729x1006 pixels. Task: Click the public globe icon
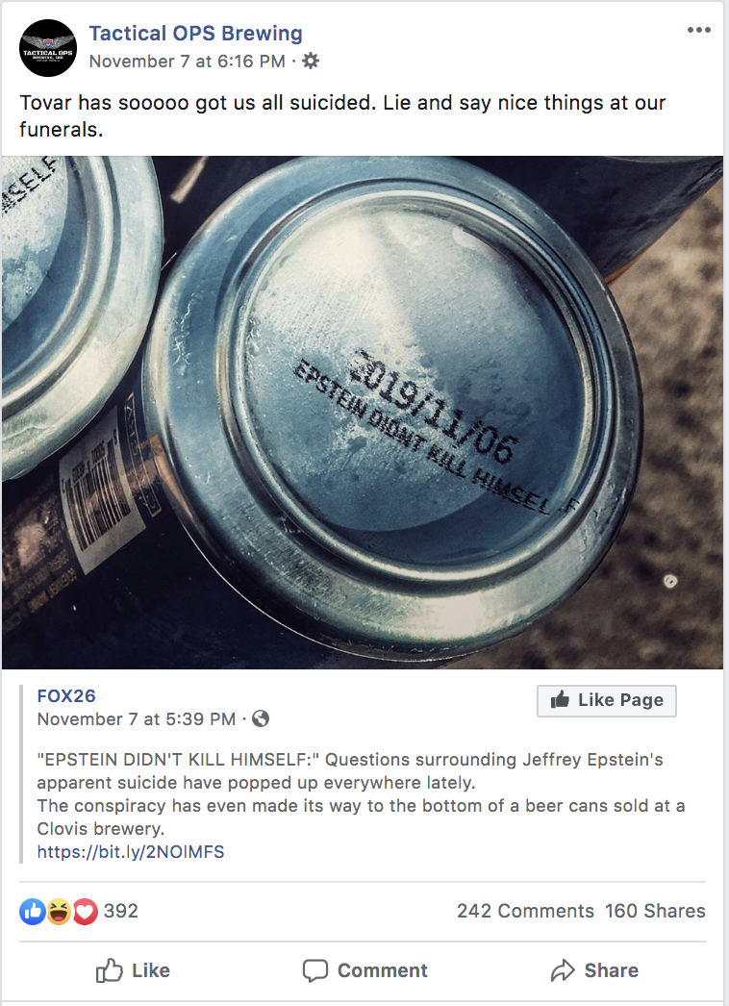point(261,718)
